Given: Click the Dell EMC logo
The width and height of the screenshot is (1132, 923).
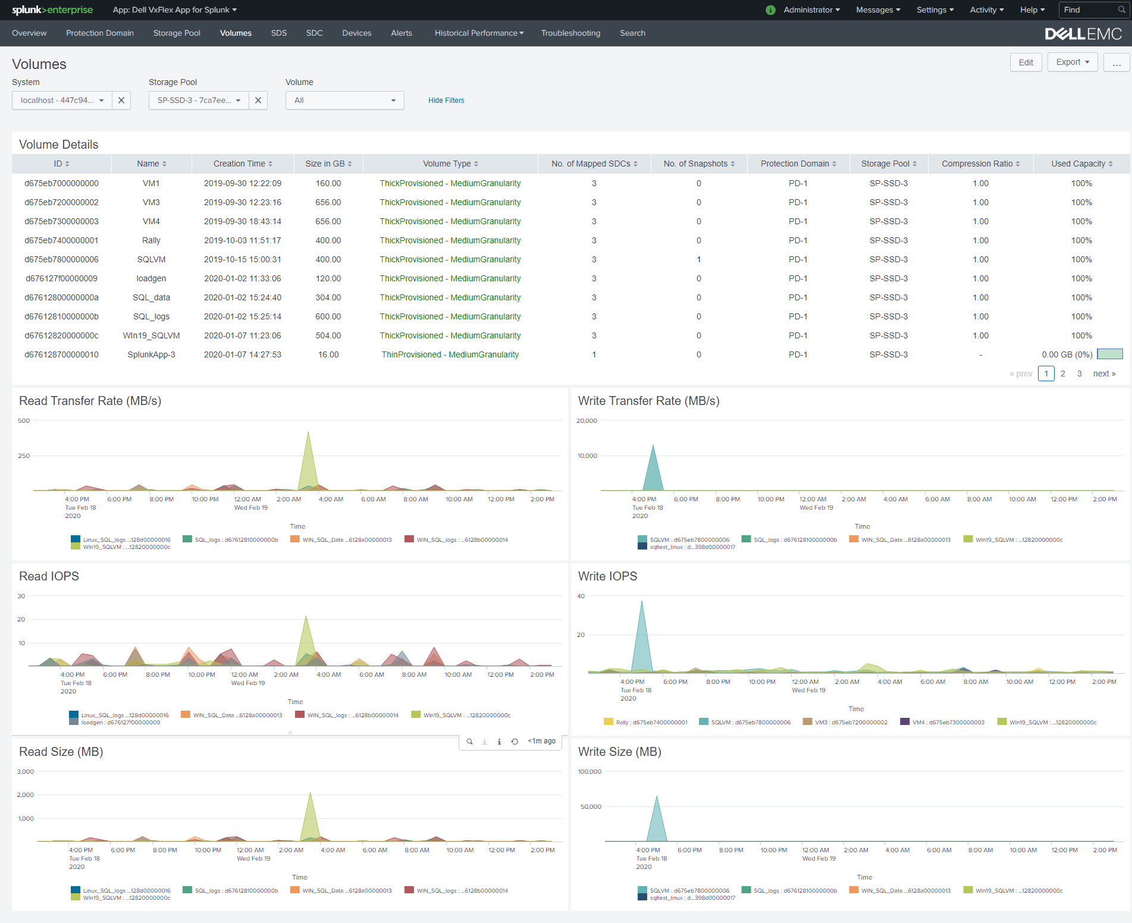Looking at the screenshot, I should (1083, 33).
